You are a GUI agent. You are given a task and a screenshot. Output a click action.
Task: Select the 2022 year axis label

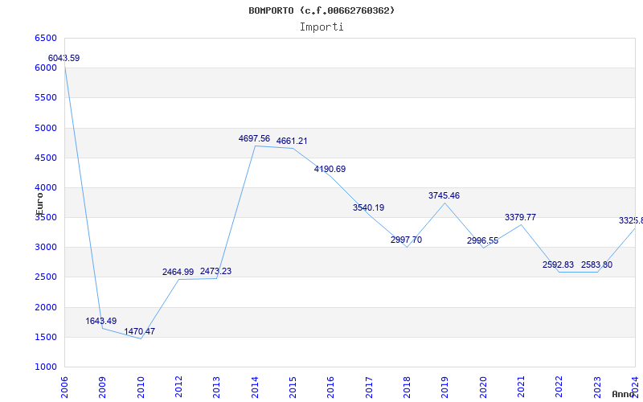point(559,384)
